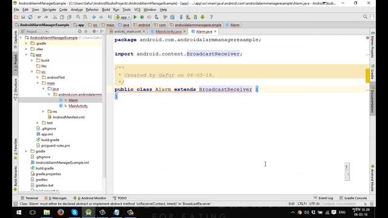Image resolution: width=388 pixels, height=218 pixels.
Task: Toggle the Build Variants side panel
Action: 16,179
